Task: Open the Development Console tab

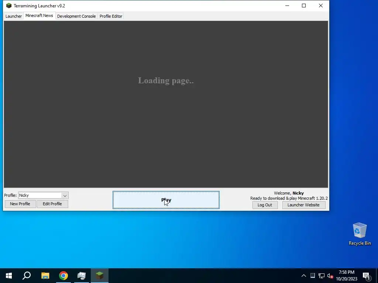Action: 76,16
